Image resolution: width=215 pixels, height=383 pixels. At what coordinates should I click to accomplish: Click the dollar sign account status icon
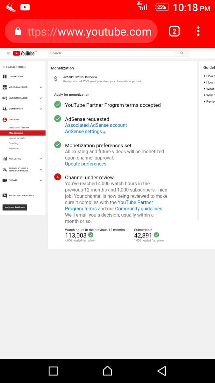point(56,79)
